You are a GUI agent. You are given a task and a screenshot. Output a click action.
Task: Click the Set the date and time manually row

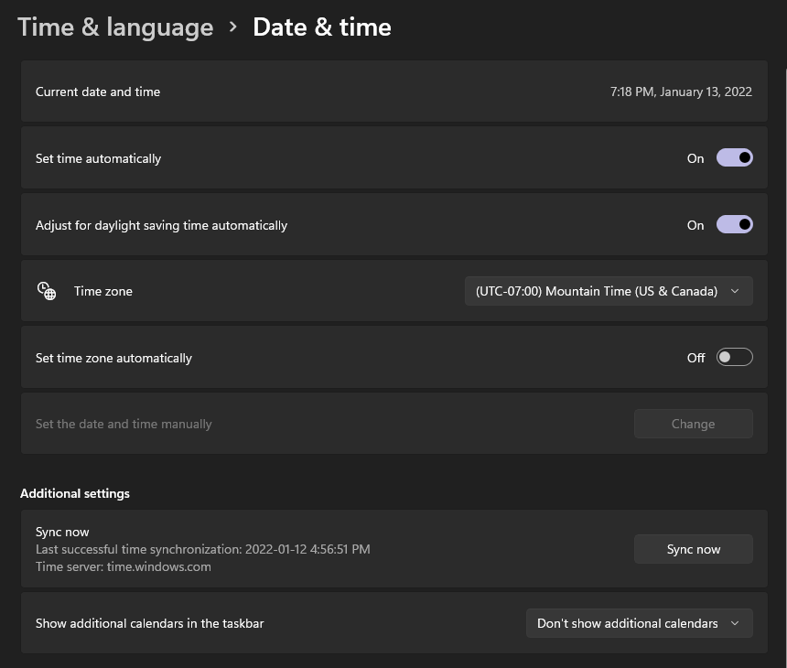click(x=394, y=424)
